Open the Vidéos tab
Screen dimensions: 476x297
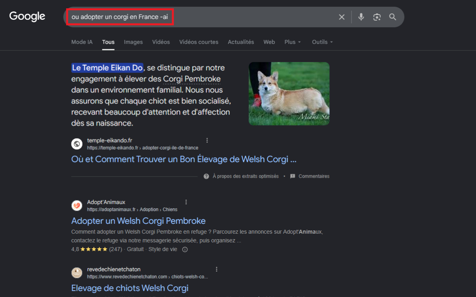(161, 42)
